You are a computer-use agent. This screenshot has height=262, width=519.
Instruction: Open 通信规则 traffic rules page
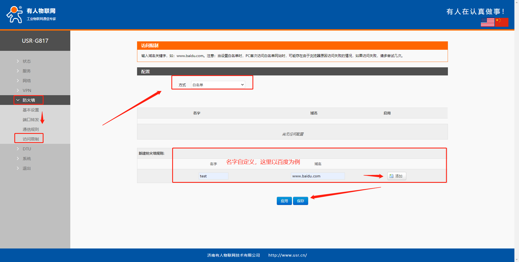pos(31,130)
